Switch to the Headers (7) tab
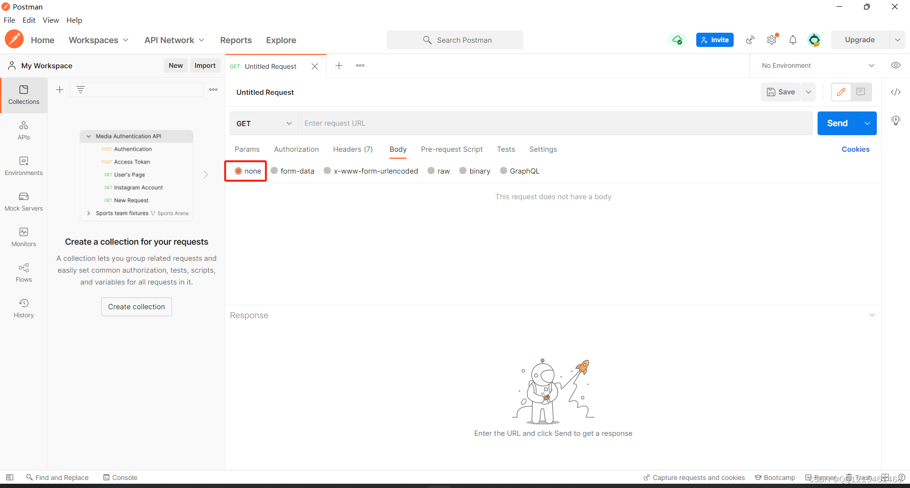 353,149
